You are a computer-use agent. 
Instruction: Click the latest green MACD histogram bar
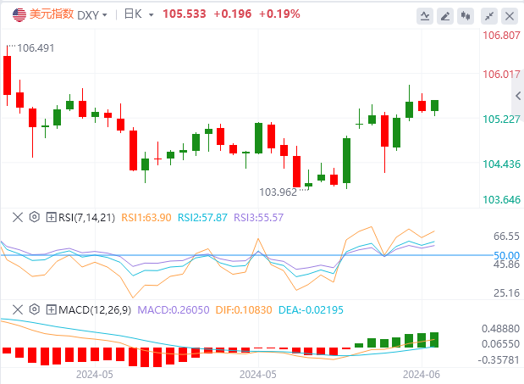tap(434, 340)
